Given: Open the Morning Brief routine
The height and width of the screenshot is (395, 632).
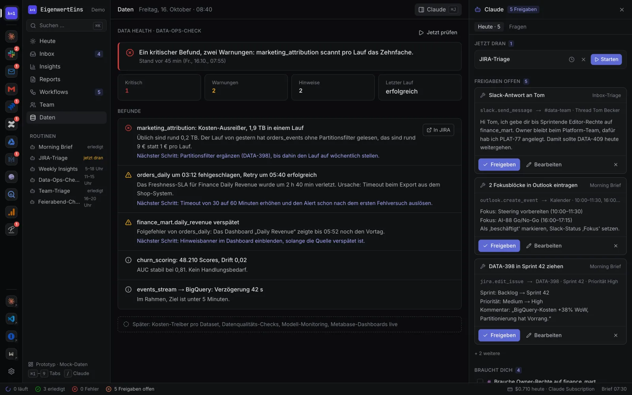Looking at the screenshot, I should click(66, 147).
